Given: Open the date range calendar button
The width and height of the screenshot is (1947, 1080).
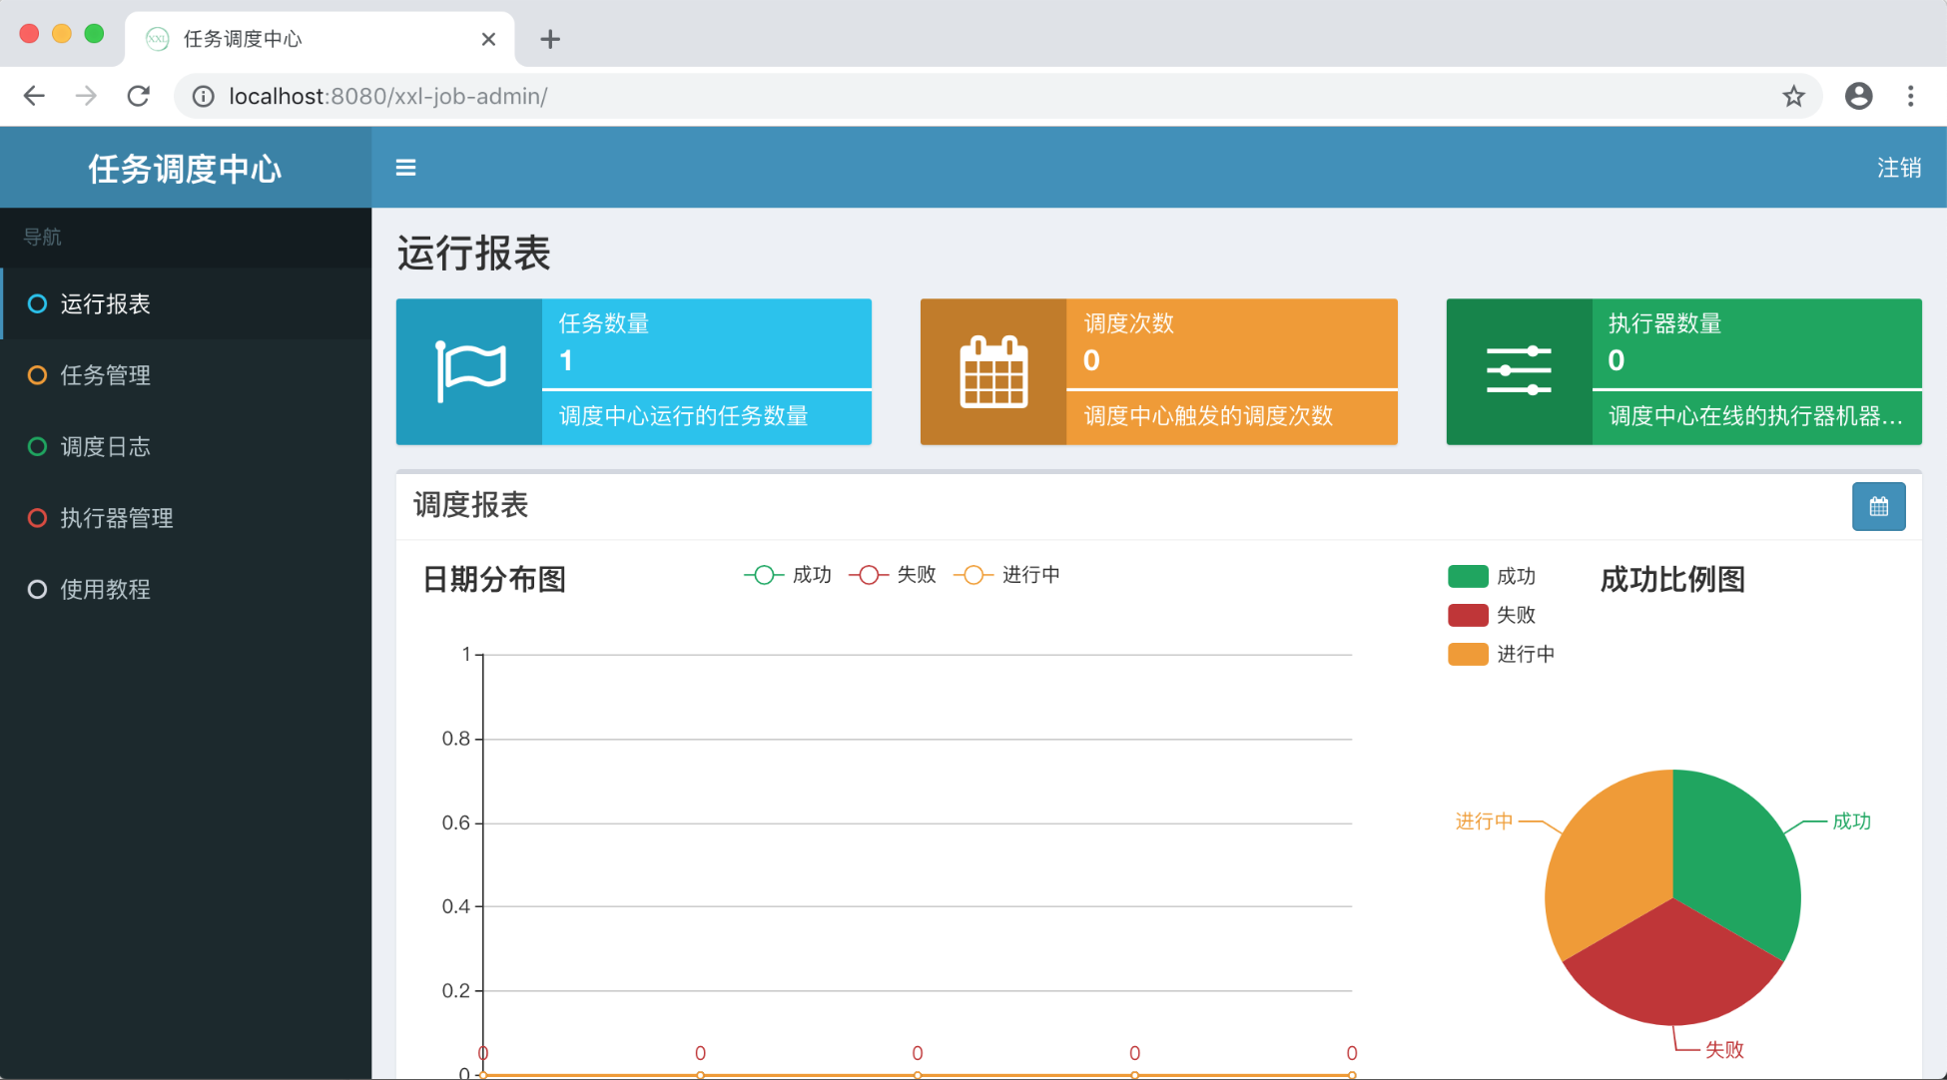Looking at the screenshot, I should [x=1878, y=507].
